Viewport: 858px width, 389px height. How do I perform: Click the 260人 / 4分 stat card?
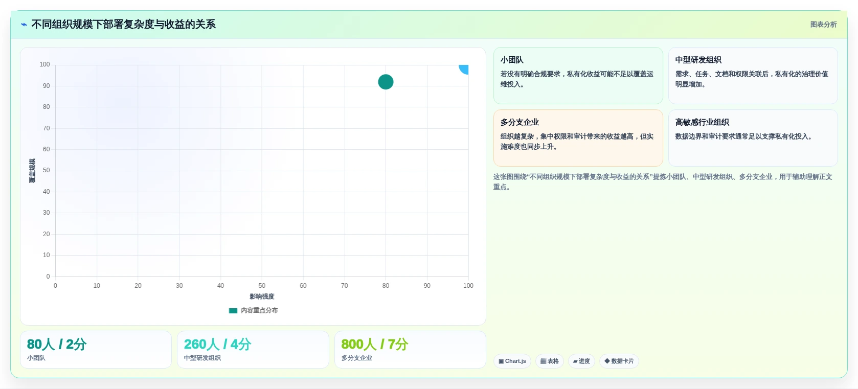[253, 350]
